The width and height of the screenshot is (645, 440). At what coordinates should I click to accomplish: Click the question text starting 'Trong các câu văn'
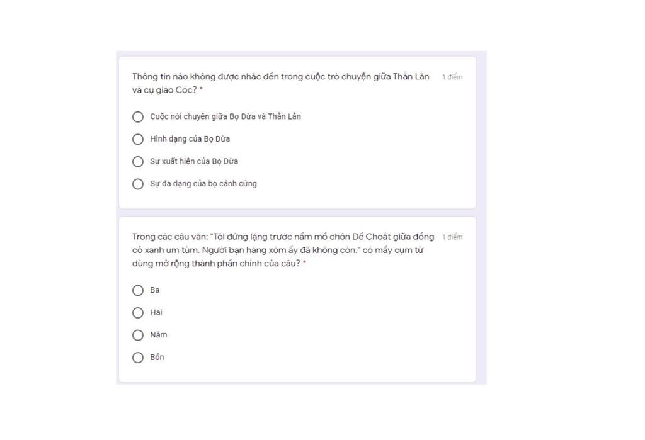click(x=283, y=250)
